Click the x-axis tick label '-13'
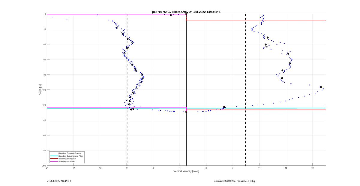This screenshot has height=186, width=360. 100,168
